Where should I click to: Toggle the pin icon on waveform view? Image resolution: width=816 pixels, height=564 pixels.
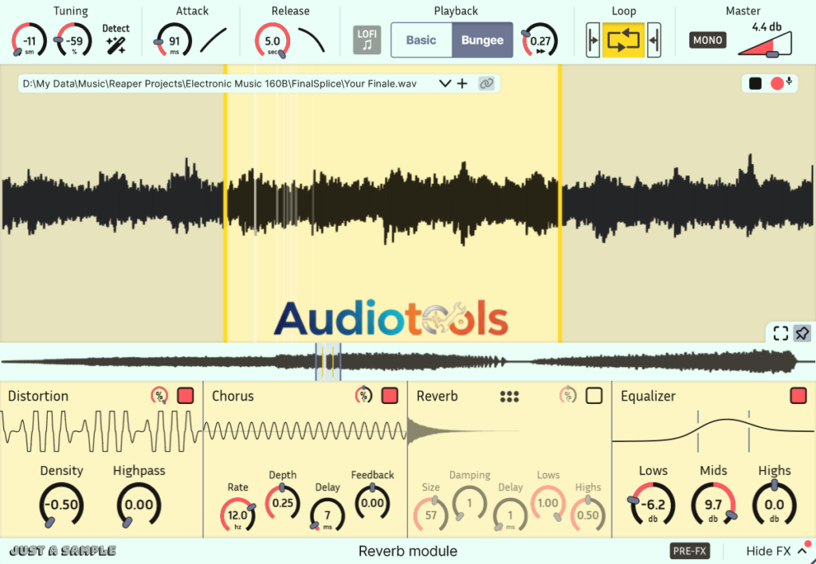click(x=802, y=333)
